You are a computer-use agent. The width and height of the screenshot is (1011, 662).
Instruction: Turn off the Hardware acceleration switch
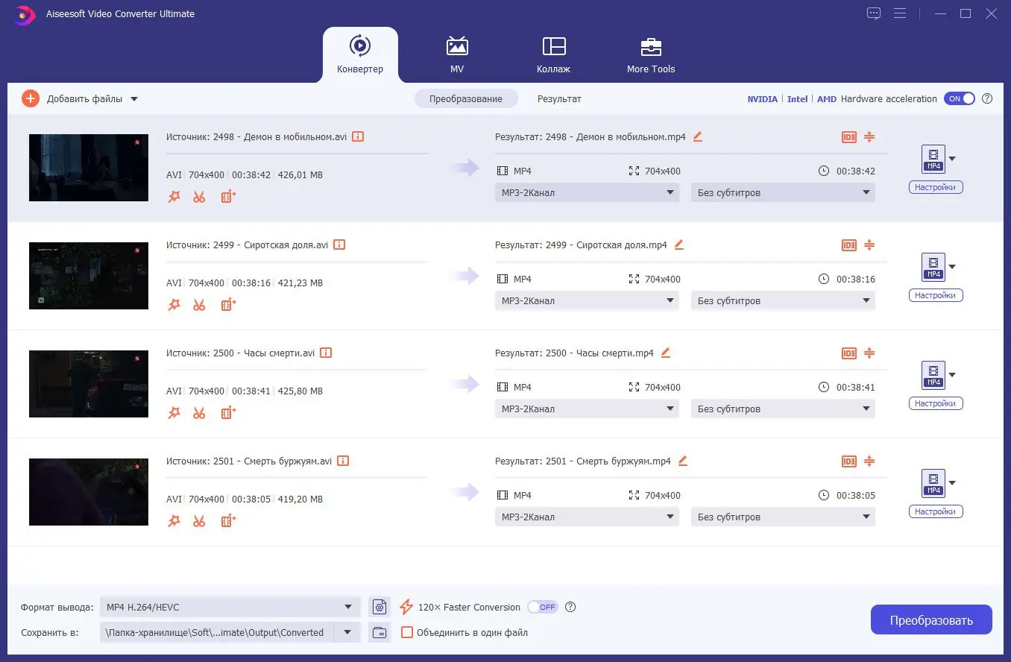(959, 98)
